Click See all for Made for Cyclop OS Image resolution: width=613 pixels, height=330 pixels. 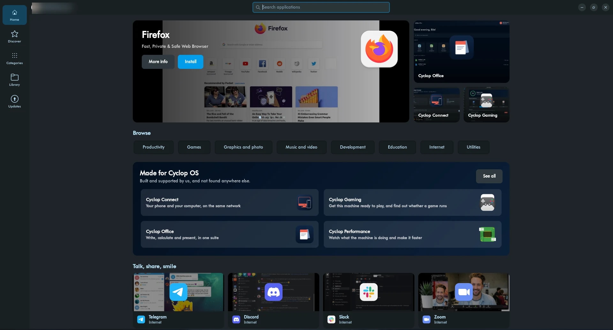pos(489,176)
